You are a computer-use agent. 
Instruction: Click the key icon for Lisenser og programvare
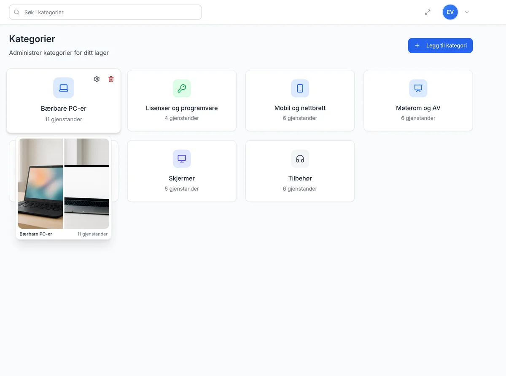tap(182, 88)
